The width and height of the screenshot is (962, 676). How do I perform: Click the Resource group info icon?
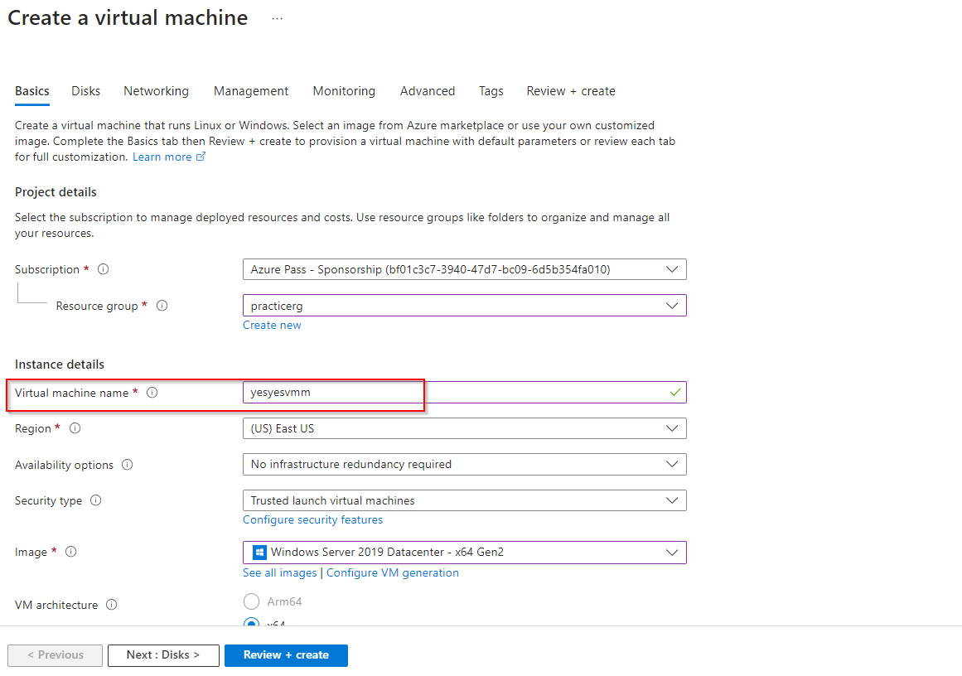coord(162,306)
